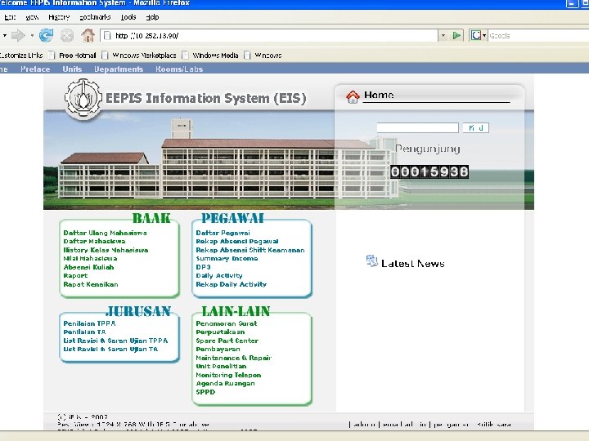
Task: Open Perpustakaan link
Action: 220,332
